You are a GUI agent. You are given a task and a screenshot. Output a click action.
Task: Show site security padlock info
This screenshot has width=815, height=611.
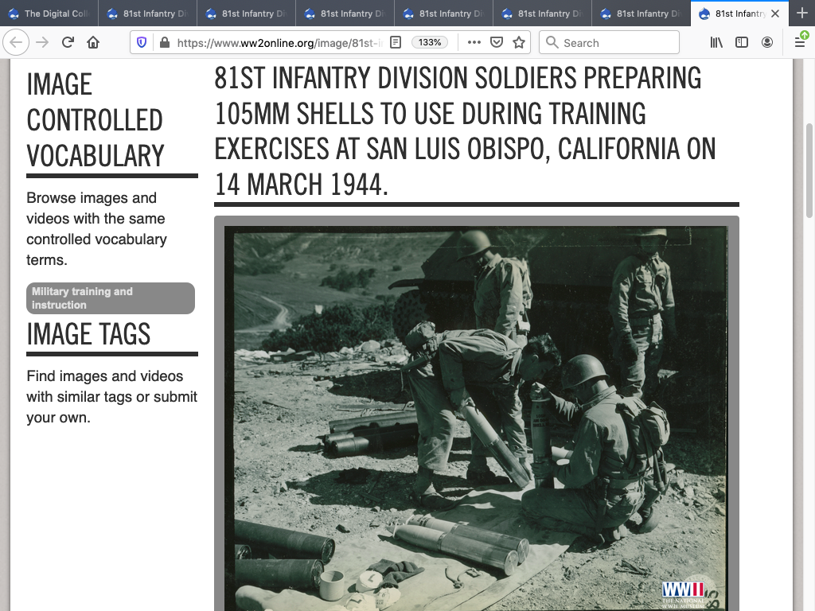[x=164, y=42]
